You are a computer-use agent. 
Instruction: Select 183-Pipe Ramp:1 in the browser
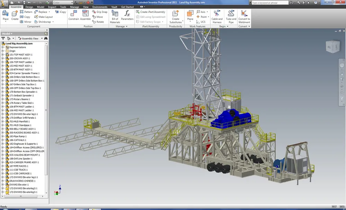pos(18,137)
